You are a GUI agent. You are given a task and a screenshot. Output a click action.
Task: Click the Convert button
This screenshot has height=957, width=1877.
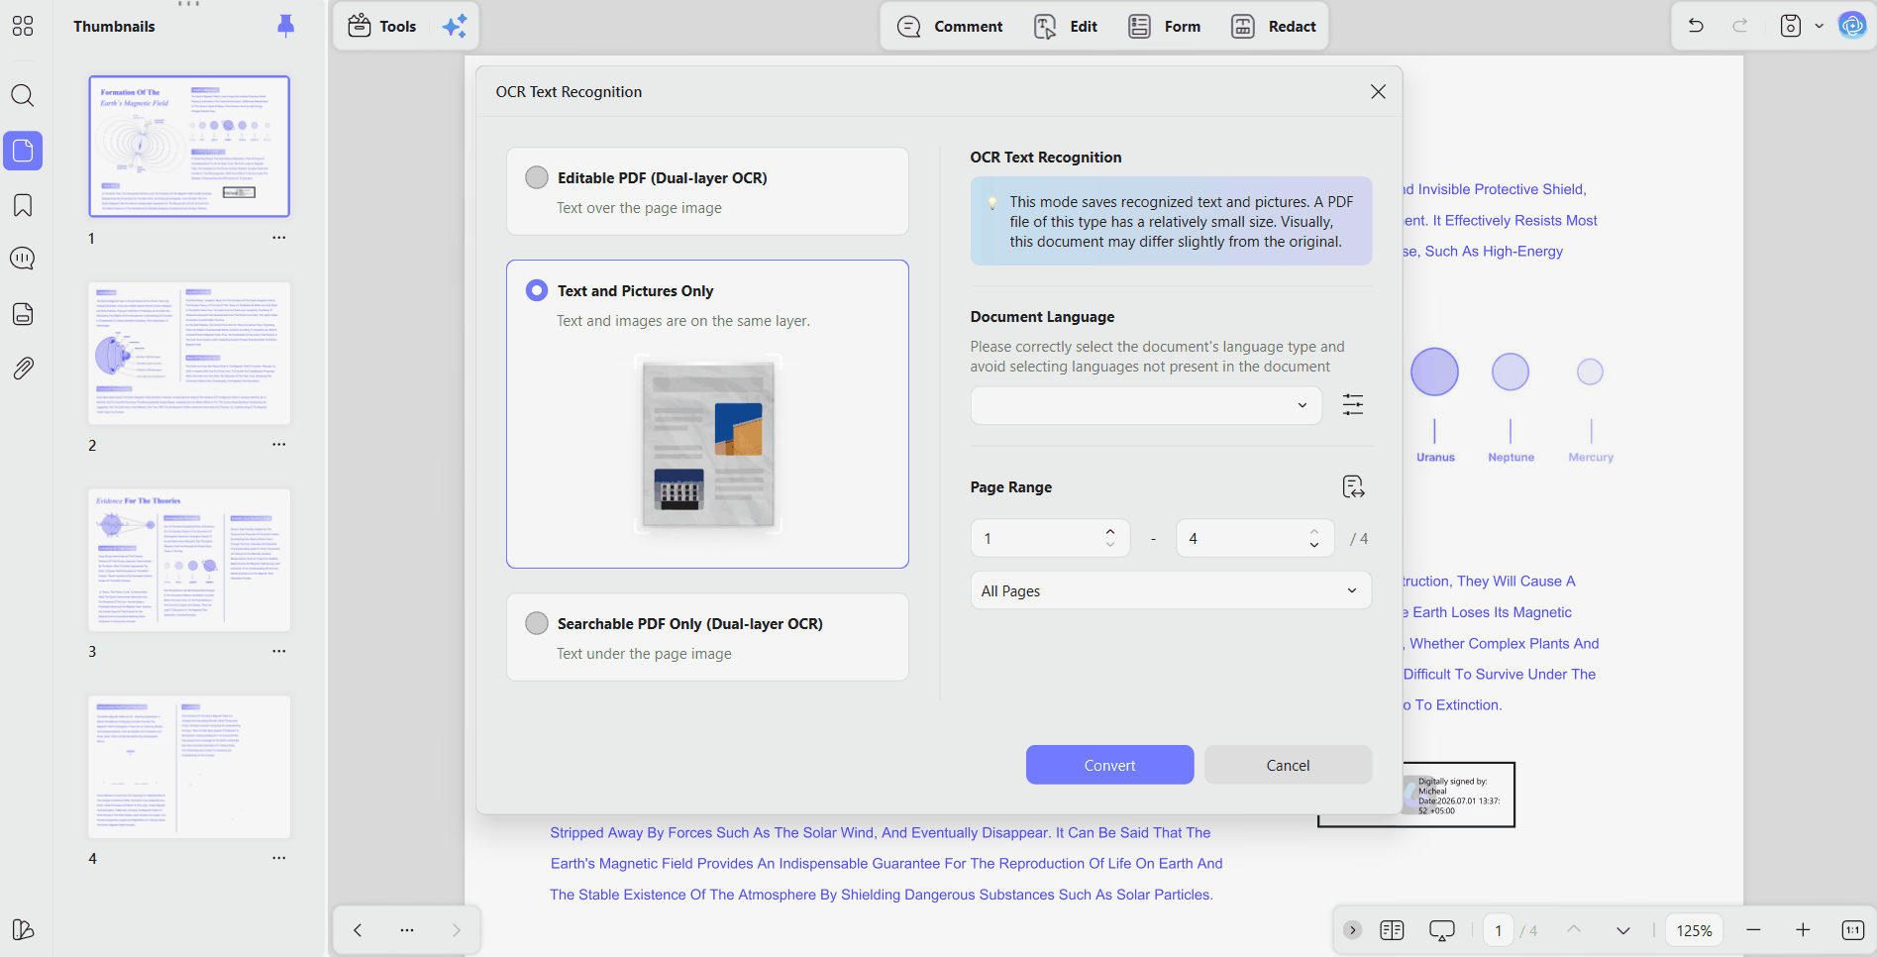pyautogui.click(x=1109, y=765)
